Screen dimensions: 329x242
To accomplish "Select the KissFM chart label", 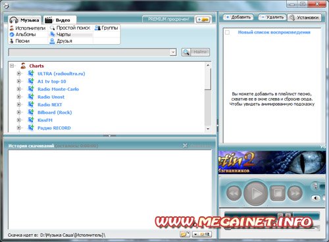I will (45, 120).
